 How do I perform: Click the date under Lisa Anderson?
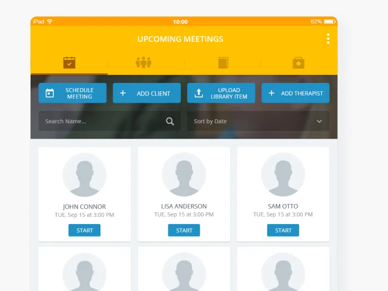(184, 214)
